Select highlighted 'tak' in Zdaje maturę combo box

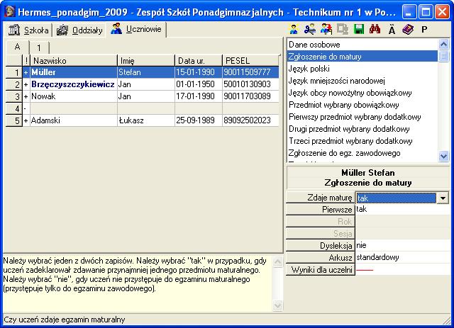click(x=396, y=198)
